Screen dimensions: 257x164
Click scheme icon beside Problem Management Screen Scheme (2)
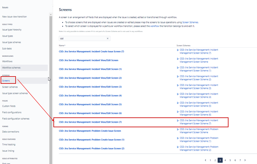(178, 147)
